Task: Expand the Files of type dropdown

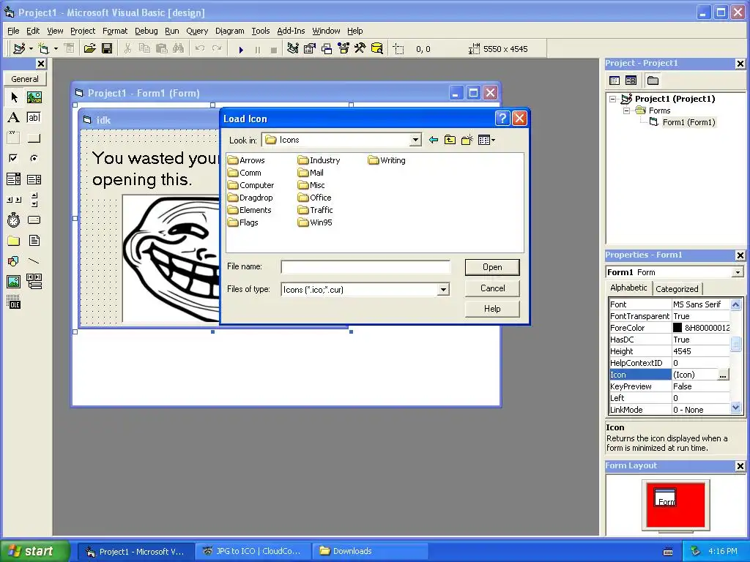Action: [x=443, y=290]
